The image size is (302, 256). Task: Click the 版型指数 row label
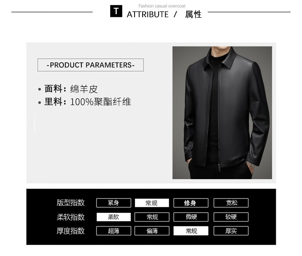click(70, 203)
